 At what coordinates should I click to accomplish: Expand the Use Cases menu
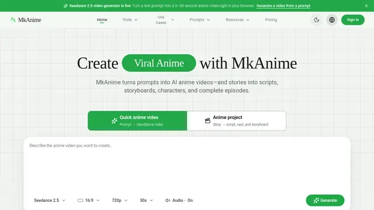tap(165, 20)
